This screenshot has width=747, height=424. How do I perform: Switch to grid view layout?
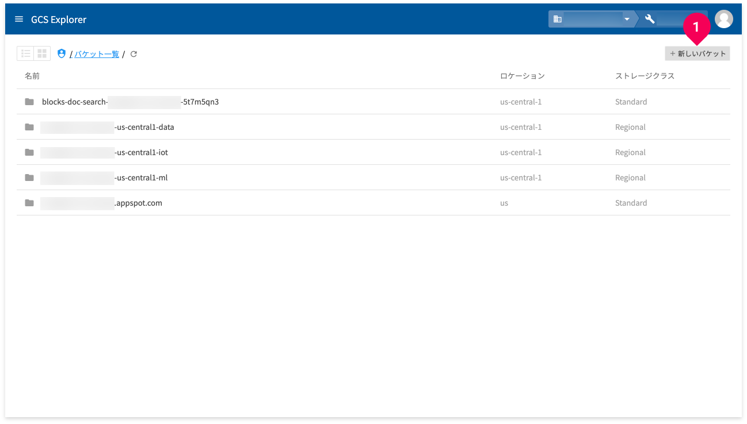(42, 53)
